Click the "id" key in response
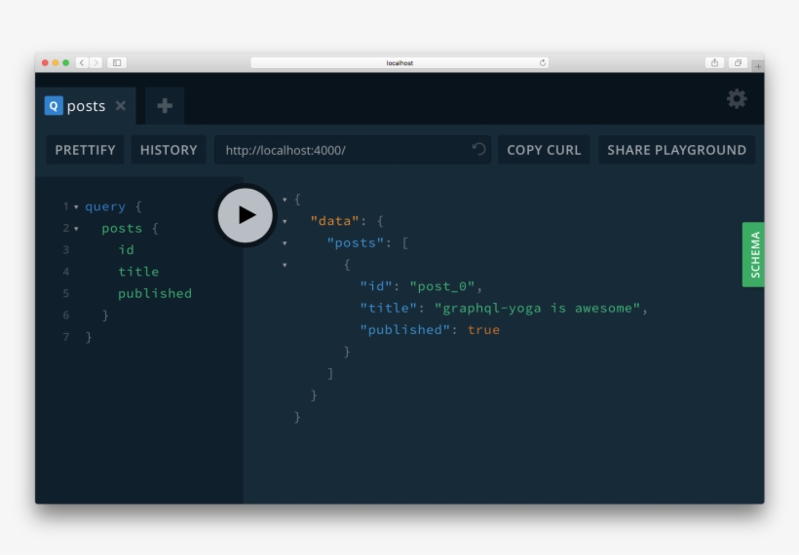This screenshot has height=555, width=799. tap(376, 286)
